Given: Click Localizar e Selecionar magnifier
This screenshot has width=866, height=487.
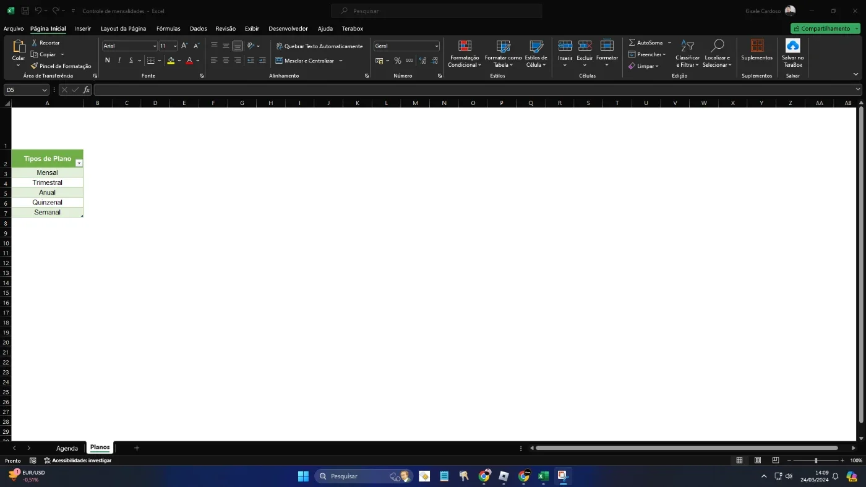Looking at the screenshot, I should [x=717, y=46].
